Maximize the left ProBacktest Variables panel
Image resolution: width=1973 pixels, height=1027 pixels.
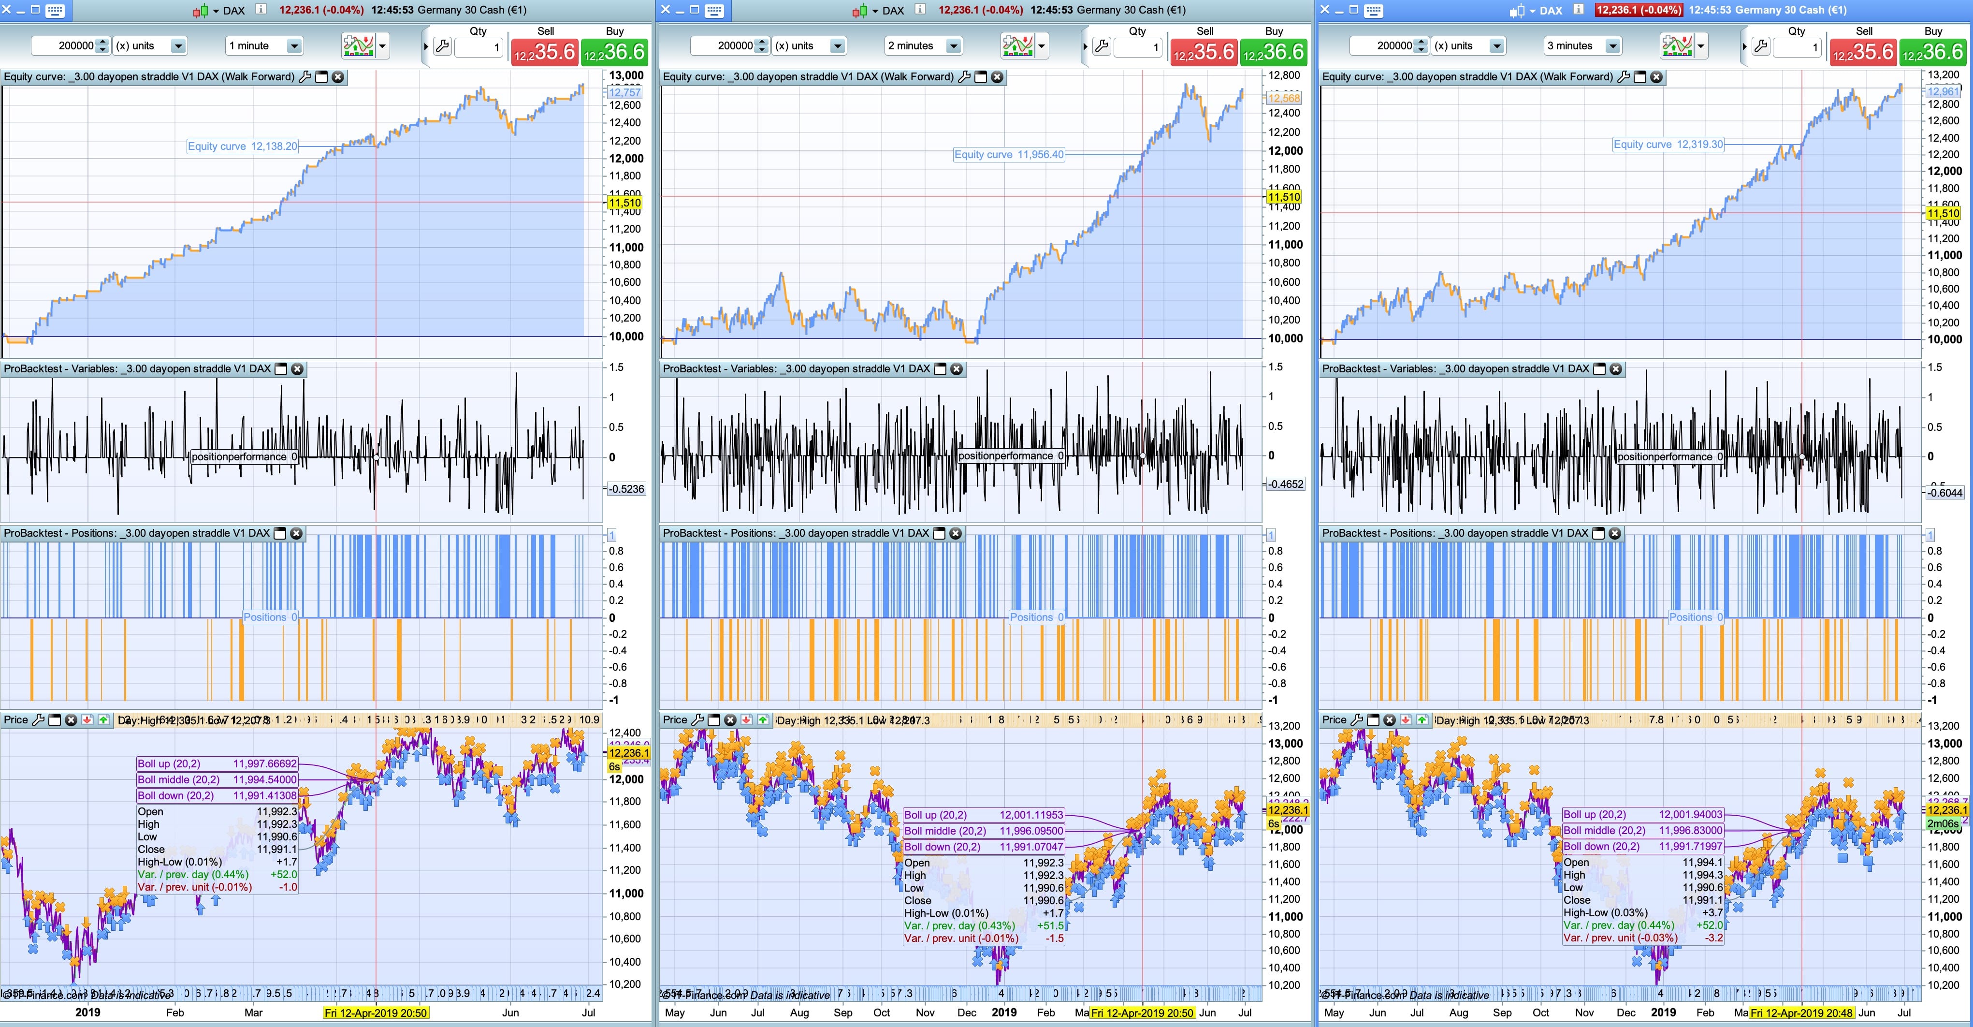[281, 368]
